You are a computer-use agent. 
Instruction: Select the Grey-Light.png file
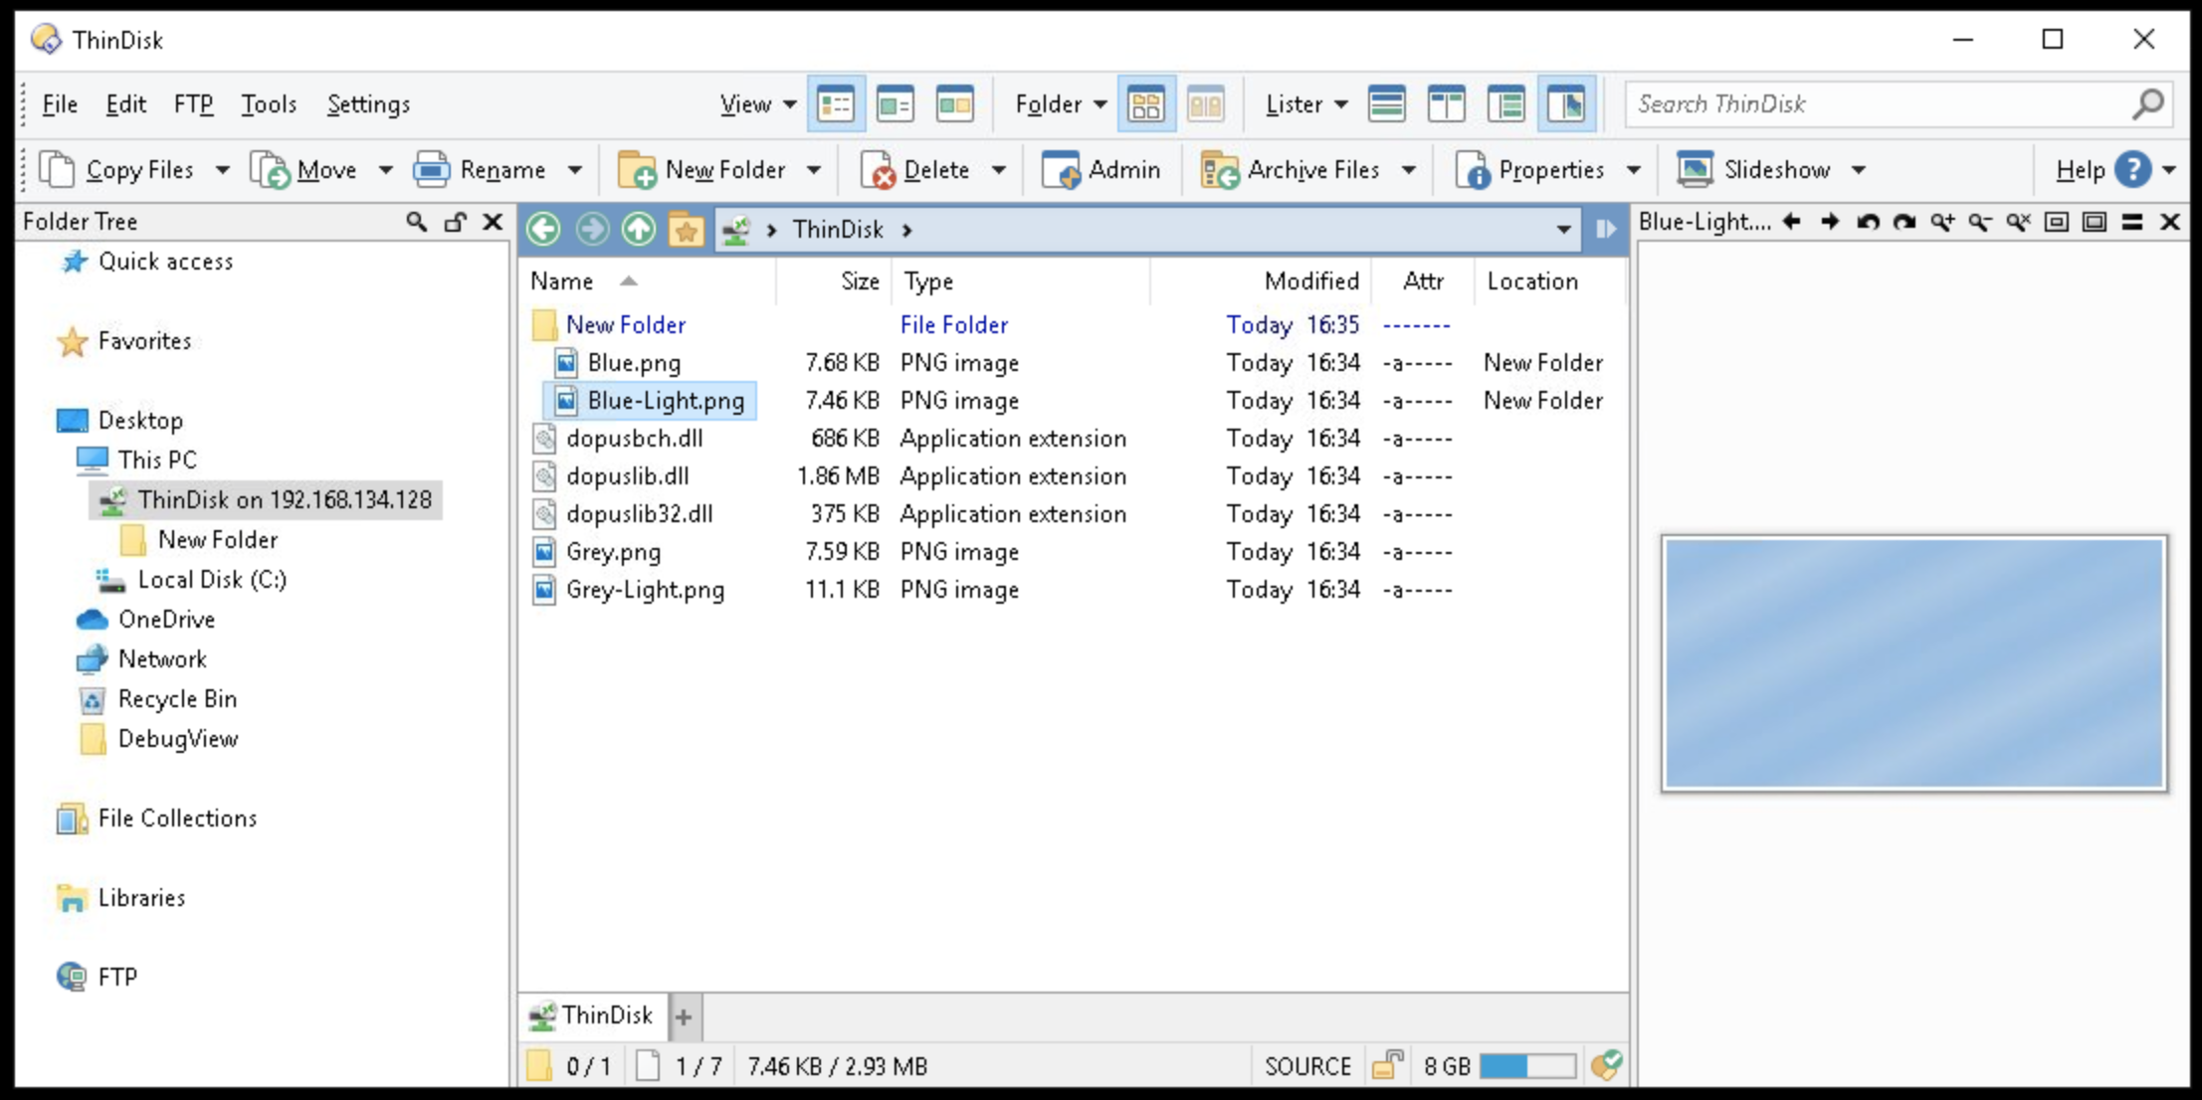[645, 590]
